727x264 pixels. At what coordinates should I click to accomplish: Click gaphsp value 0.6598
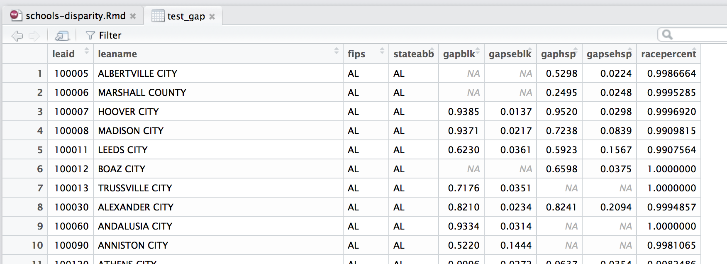pyautogui.click(x=561, y=169)
